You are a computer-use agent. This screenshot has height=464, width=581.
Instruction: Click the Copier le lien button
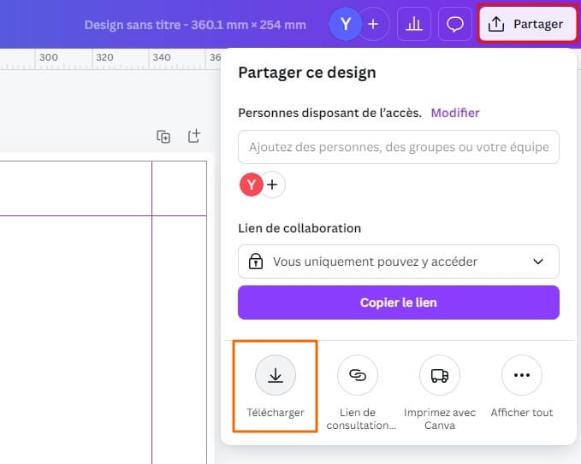click(x=399, y=302)
